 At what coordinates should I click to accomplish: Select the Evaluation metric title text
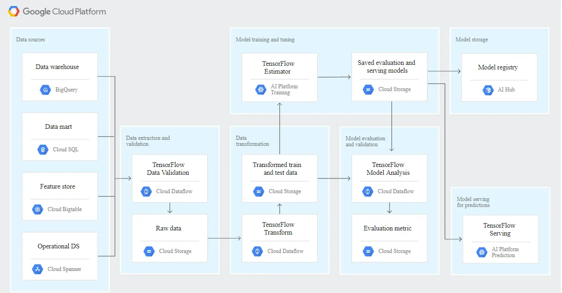388,229
